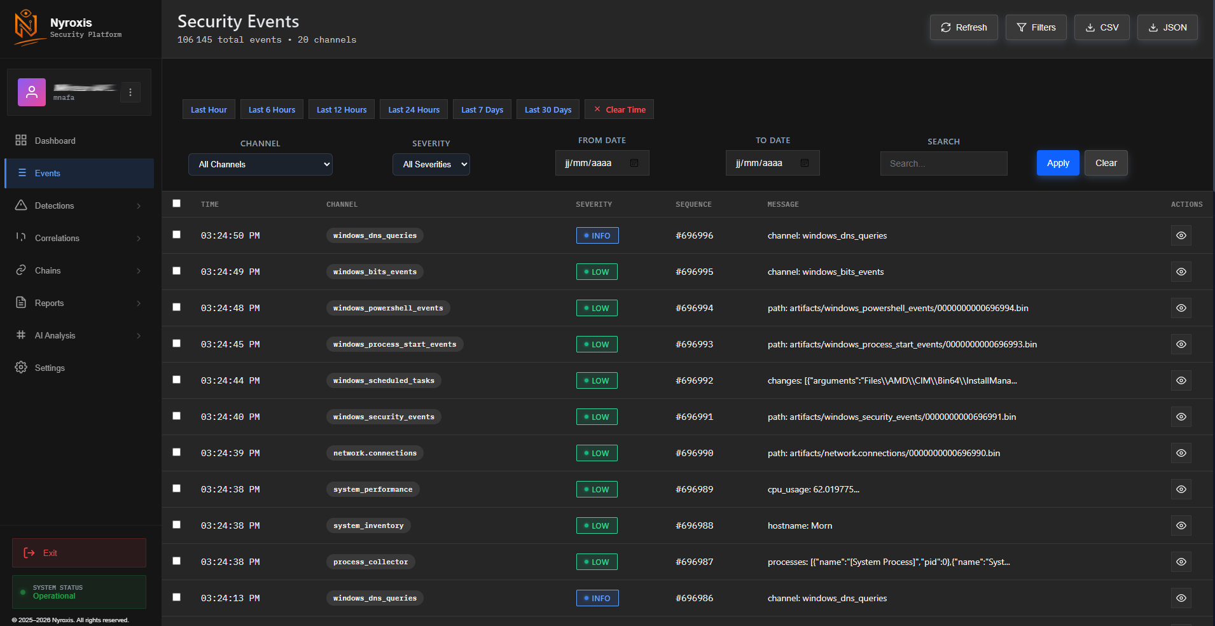Click the Settings gear icon

pyautogui.click(x=21, y=367)
